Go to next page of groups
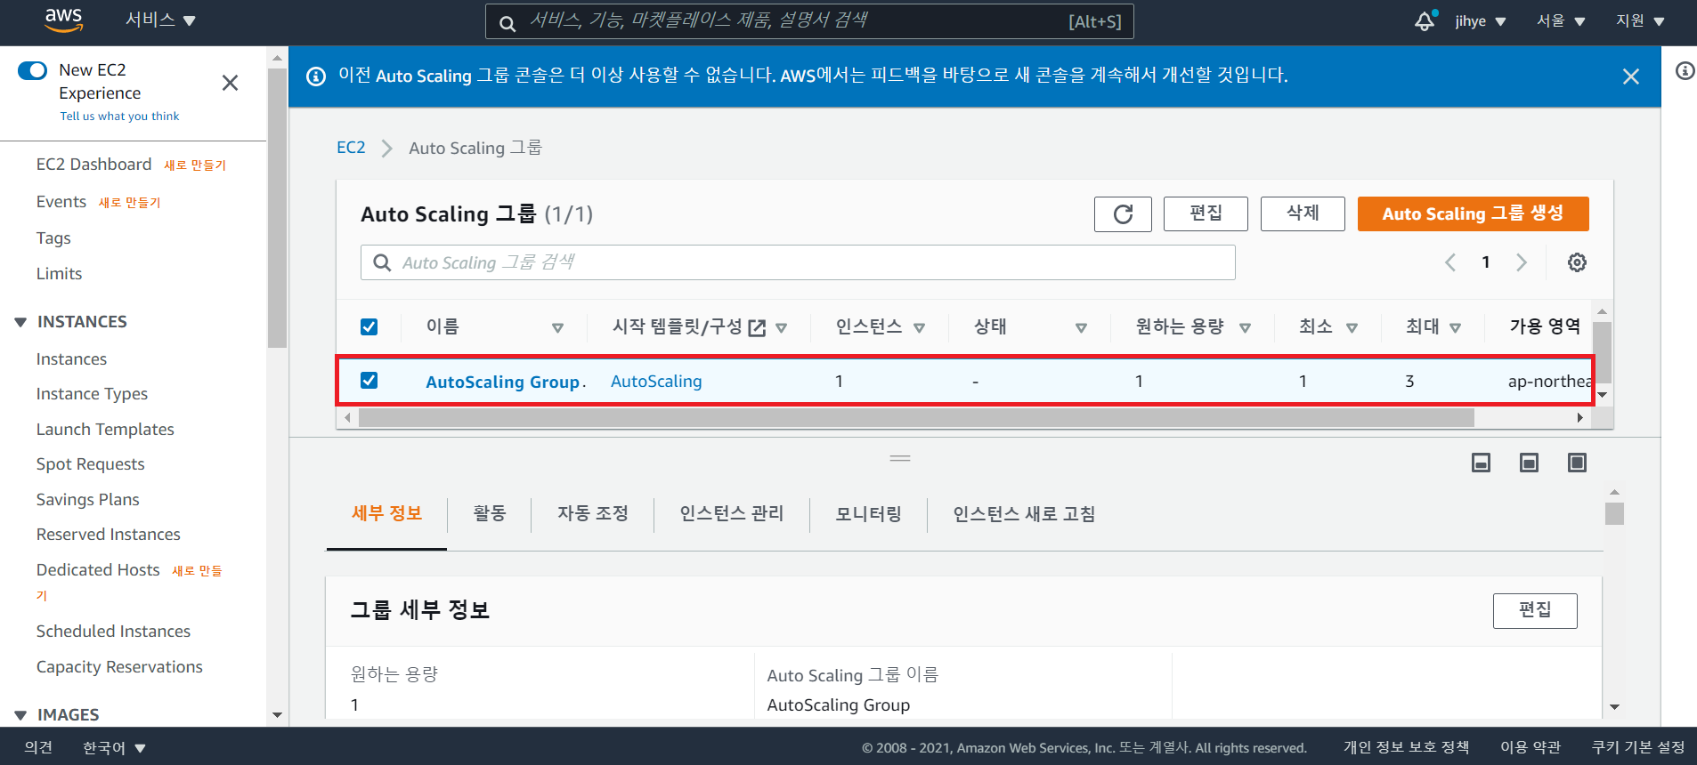The width and height of the screenshot is (1697, 765). point(1522,262)
